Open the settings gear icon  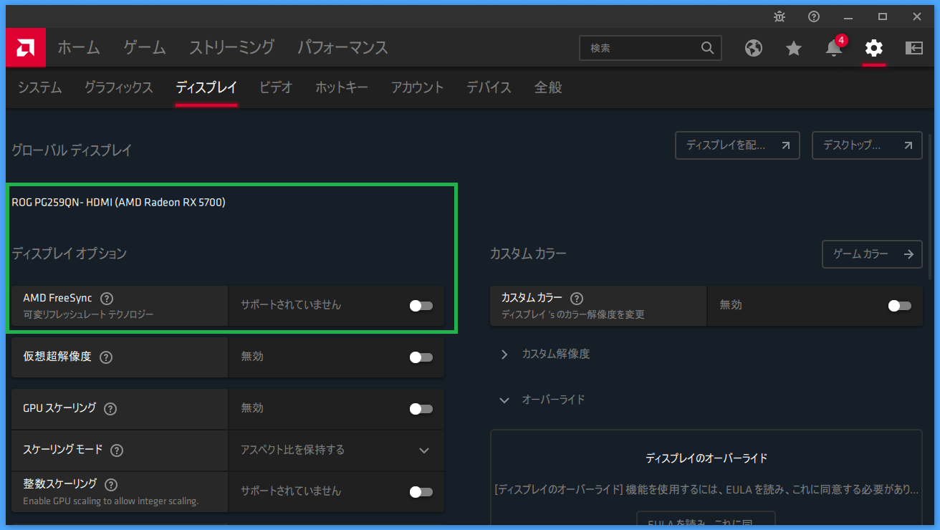pos(874,48)
